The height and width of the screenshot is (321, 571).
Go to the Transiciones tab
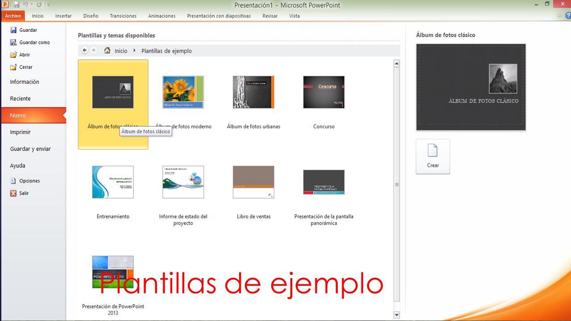coord(123,16)
